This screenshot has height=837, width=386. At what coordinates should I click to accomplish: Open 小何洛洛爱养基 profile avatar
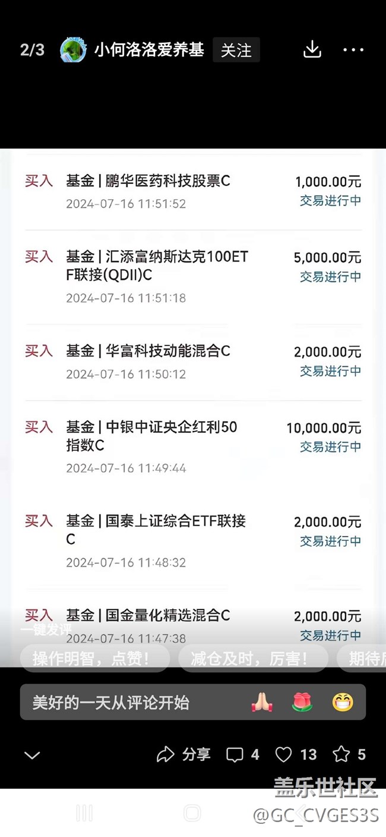pyautogui.click(x=74, y=50)
